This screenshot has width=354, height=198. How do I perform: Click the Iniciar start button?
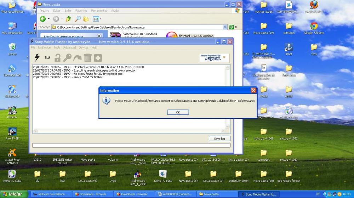pos(13,194)
